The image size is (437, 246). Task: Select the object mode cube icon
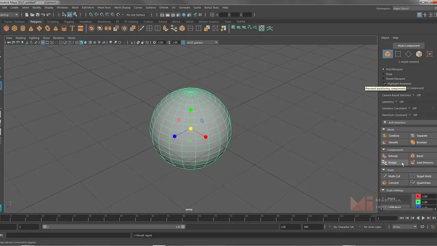tap(387, 54)
